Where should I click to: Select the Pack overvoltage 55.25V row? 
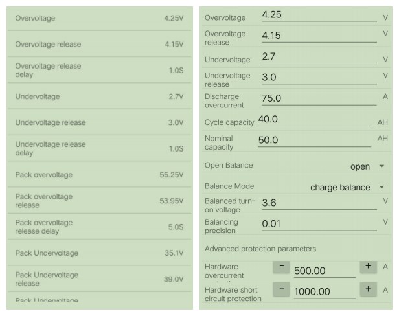coord(100,175)
